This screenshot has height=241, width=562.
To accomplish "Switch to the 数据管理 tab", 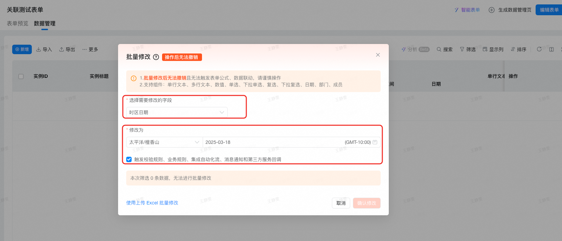I will tap(45, 23).
